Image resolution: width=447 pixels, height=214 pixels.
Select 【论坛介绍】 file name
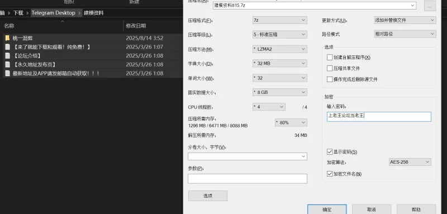tap(27, 55)
